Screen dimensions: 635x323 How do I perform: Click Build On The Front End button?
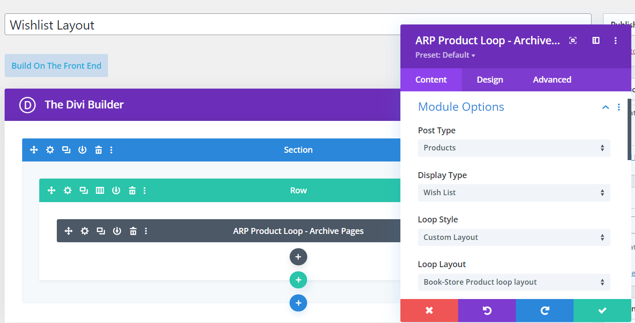(56, 66)
